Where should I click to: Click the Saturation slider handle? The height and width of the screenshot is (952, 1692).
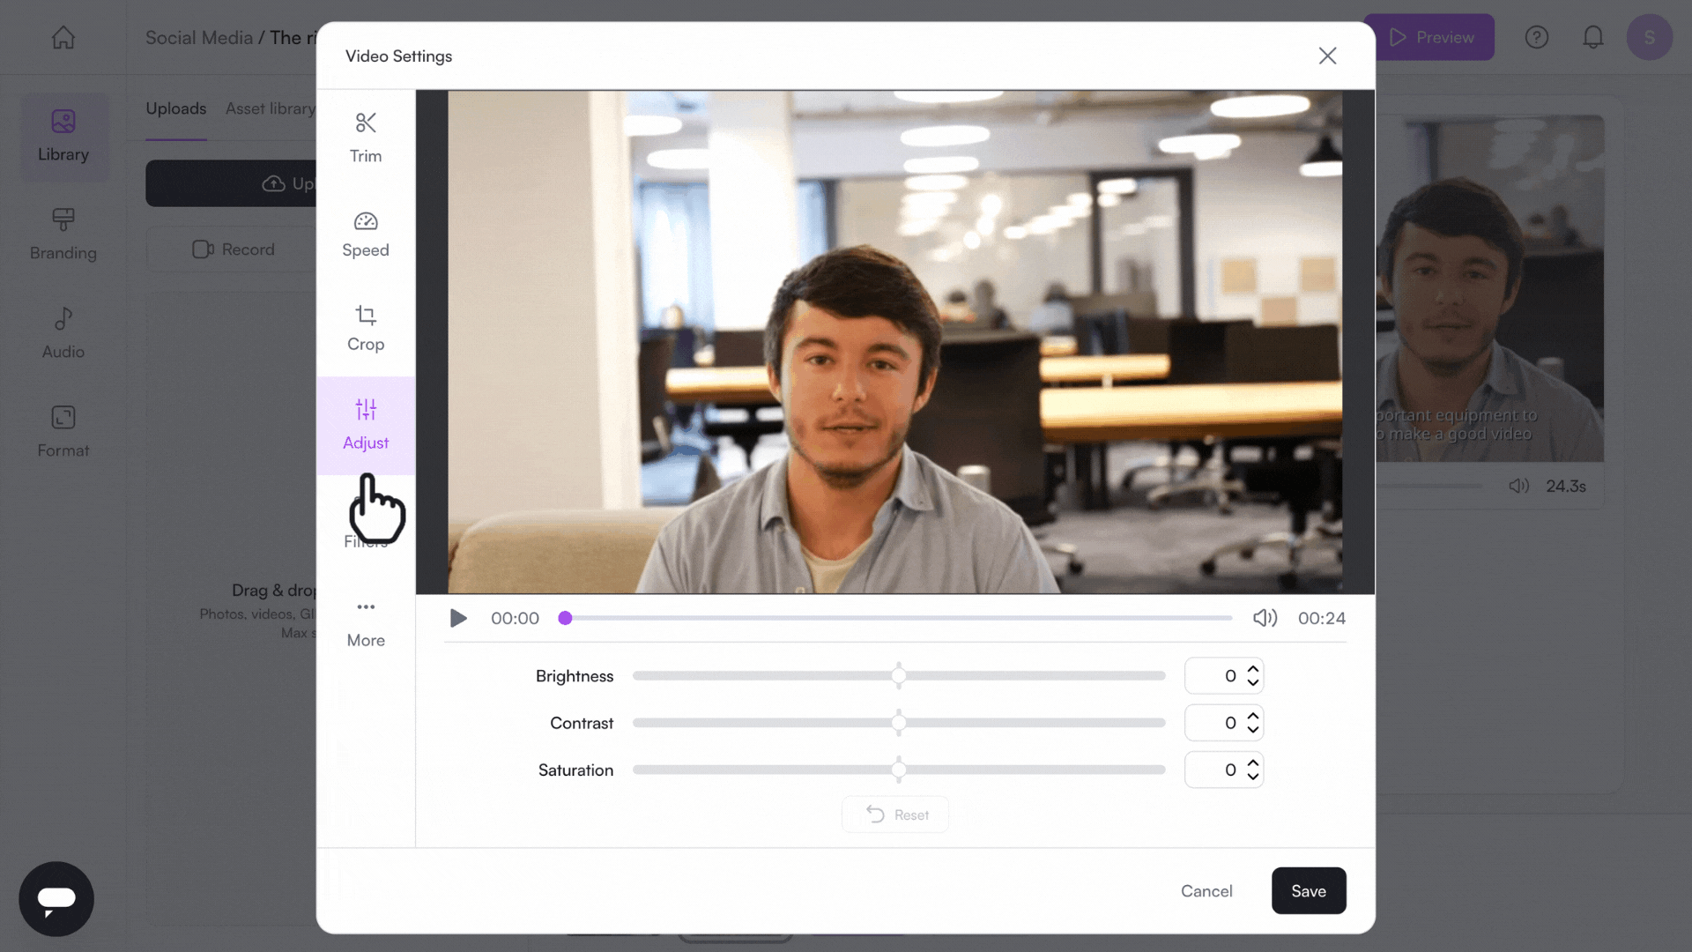[x=899, y=770]
